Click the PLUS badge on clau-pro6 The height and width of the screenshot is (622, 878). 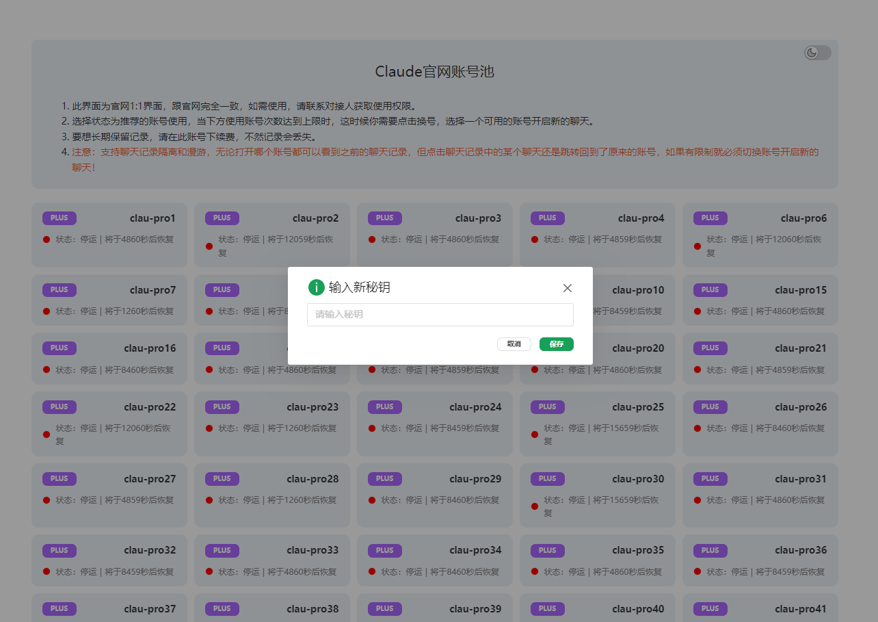point(710,218)
